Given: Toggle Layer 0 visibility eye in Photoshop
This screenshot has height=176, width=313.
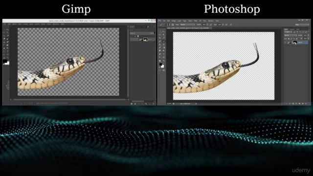Looking at the screenshot, I should [x=285, y=43].
